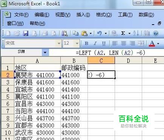Apply the red font color button
This screenshot has height=140, width=164.
(152, 44)
